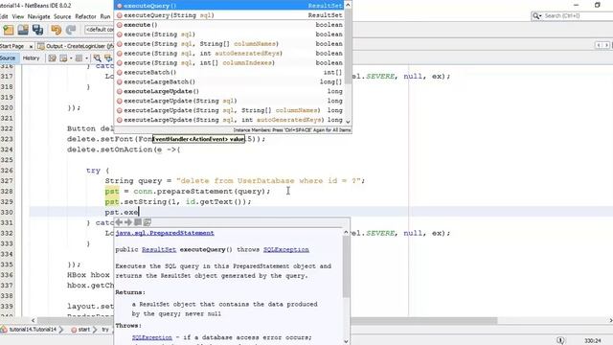Select executeLargeBatch() completion item
Viewport: 613px width, 345px height.
(x=230, y=81)
